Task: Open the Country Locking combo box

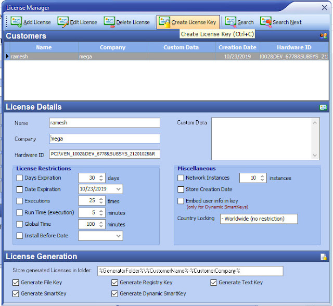Action: [259, 219]
